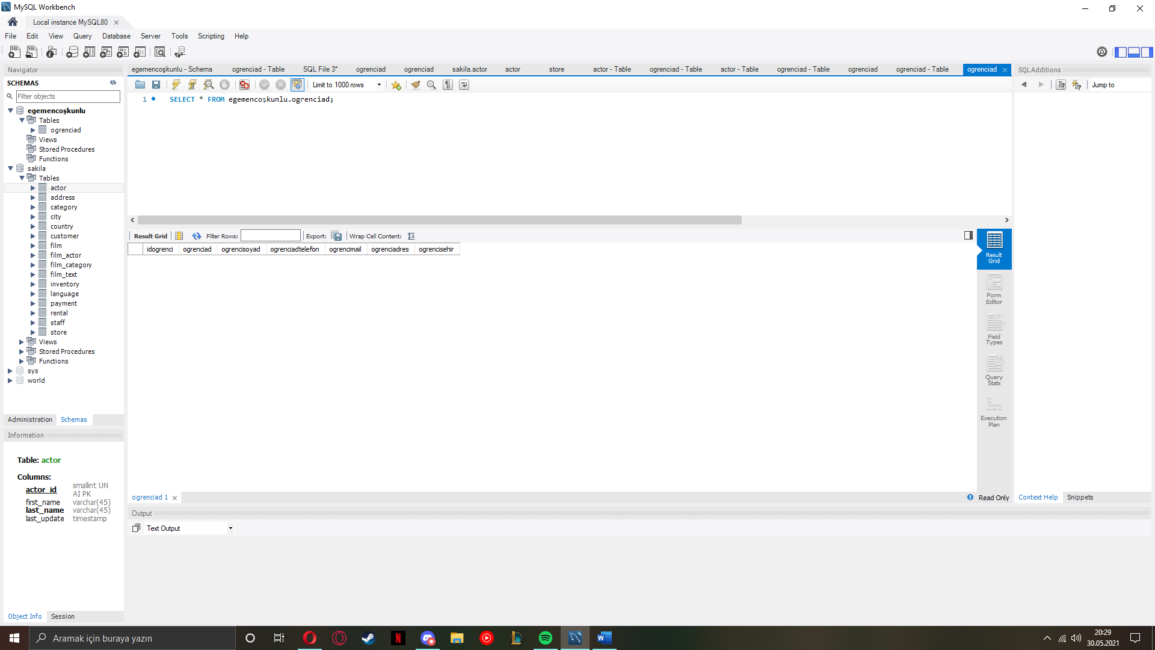Open the Field Types panel
Screen dimensions: 1155x650
click(x=994, y=330)
